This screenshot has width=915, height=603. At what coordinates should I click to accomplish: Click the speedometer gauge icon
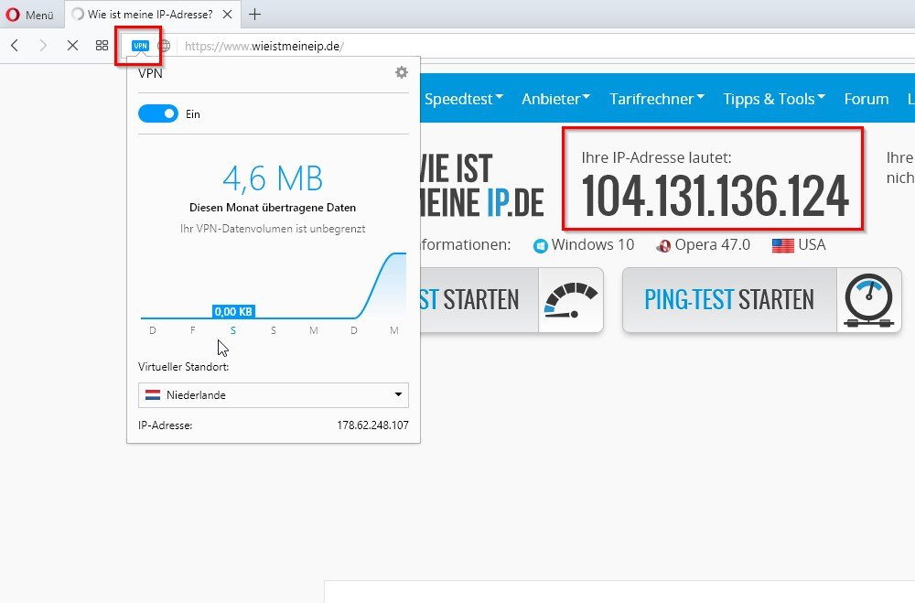tap(571, 300)
